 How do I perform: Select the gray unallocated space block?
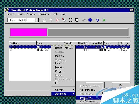88,32
